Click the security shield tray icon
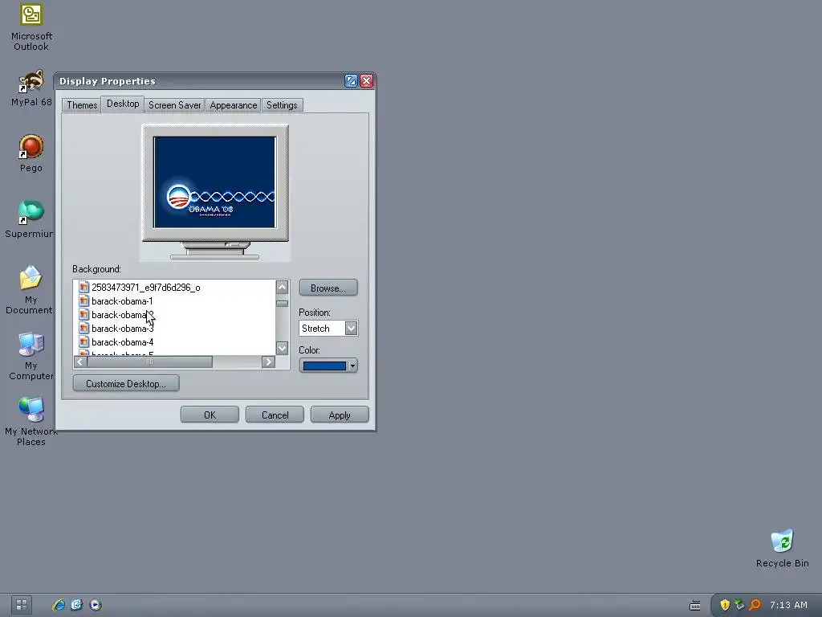This screenshot has width=822, height=617. (725, 605)
